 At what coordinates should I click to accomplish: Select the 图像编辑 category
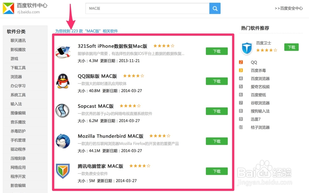[18, 113]
